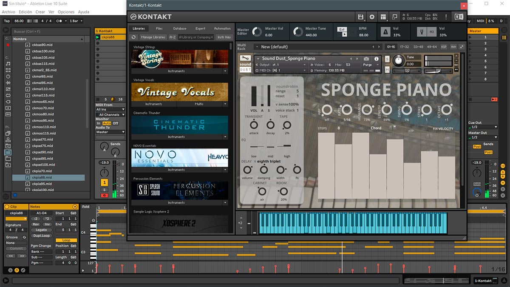Click the Manage Libraries button
This screenshot has height=287, width=510.
coord(153,37)
